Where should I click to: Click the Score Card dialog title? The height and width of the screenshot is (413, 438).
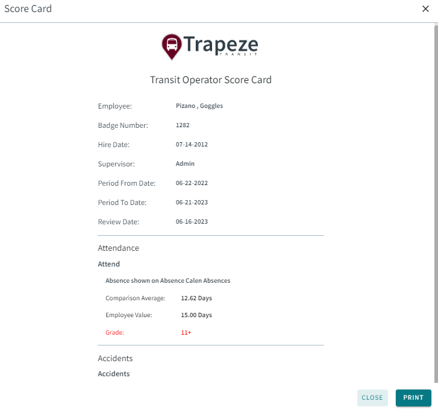tap(28, 9)
